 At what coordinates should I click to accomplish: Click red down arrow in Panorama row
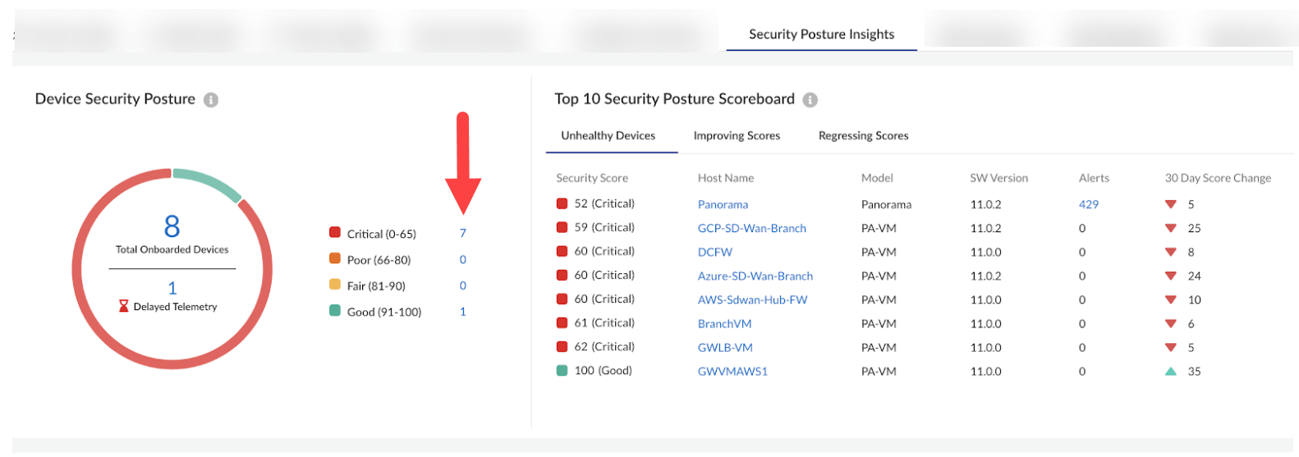pos(1171,204)
